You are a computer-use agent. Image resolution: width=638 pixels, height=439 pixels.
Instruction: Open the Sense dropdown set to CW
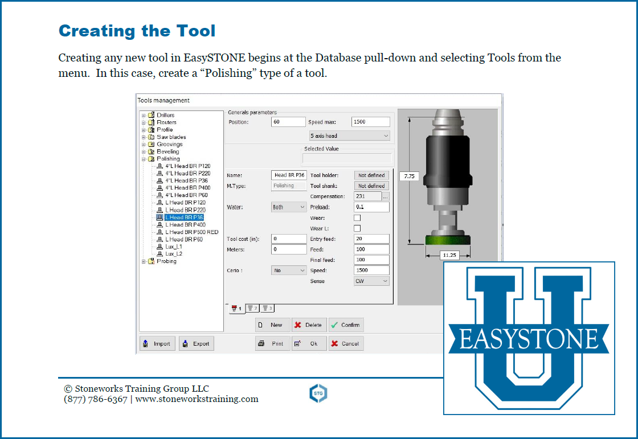pos(371,281)
